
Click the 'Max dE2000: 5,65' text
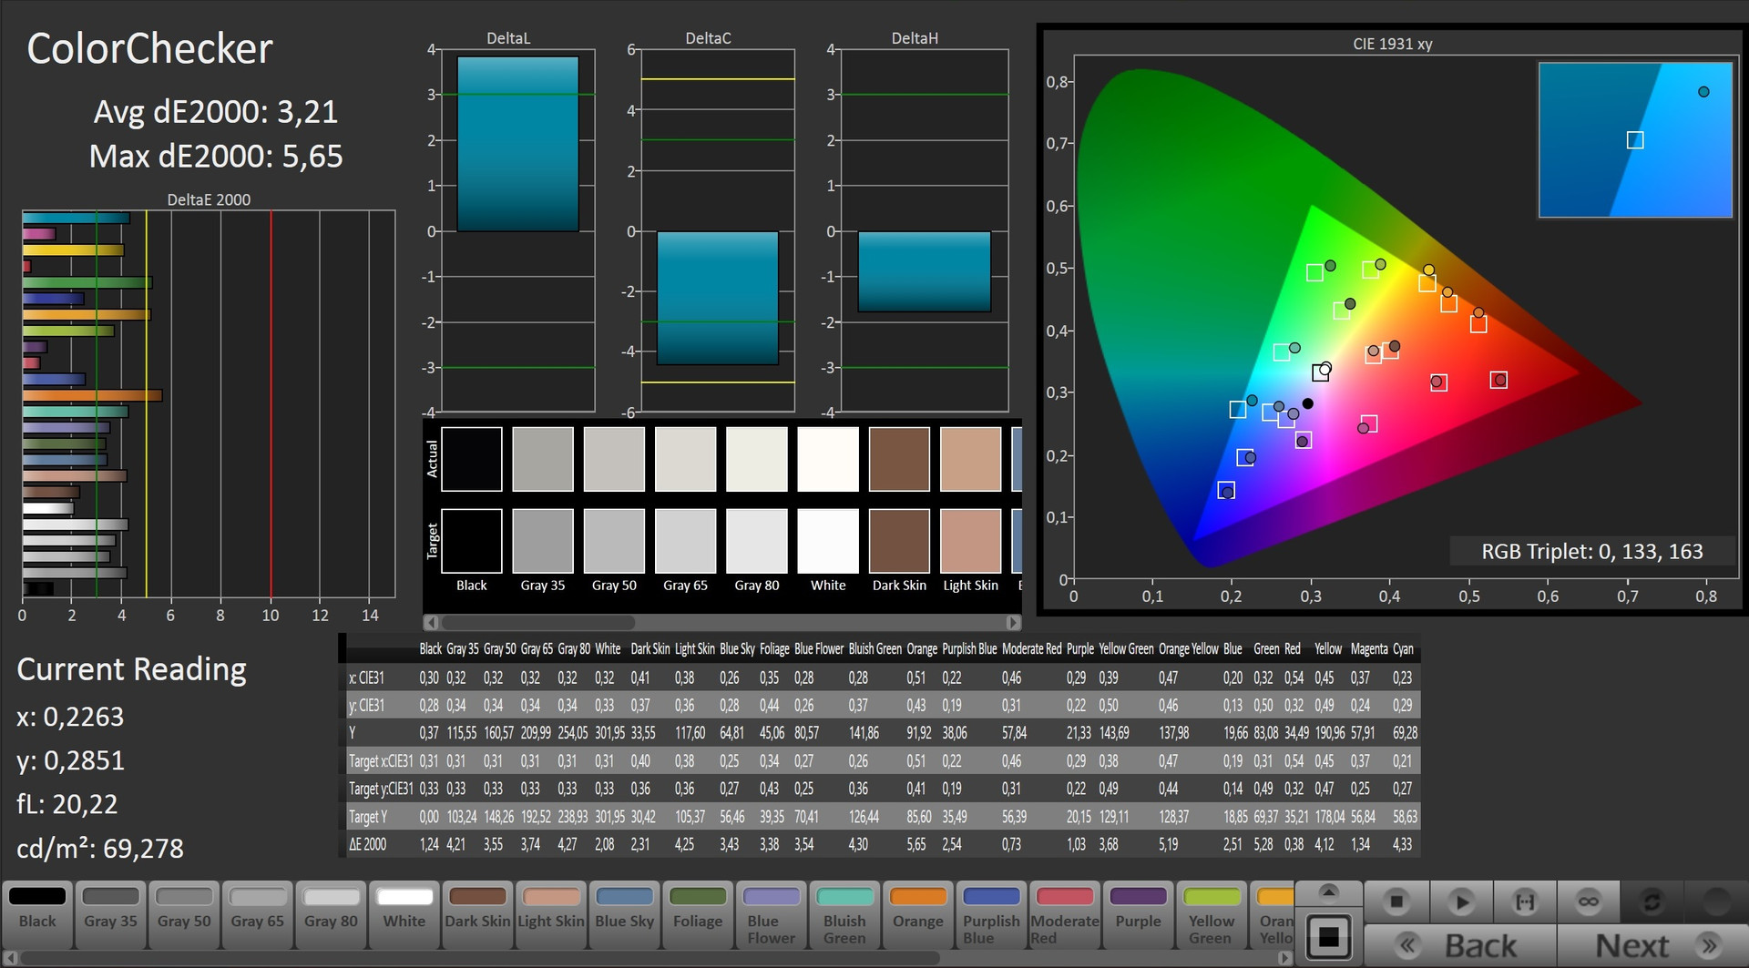click(x=216, y=157)
